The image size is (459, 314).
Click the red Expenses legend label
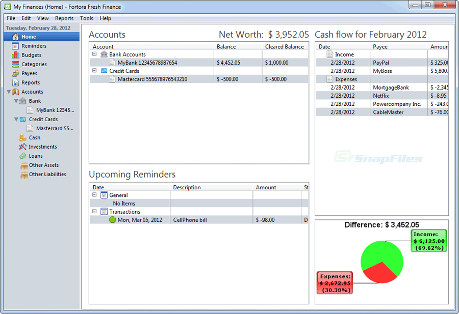[335, 283]
